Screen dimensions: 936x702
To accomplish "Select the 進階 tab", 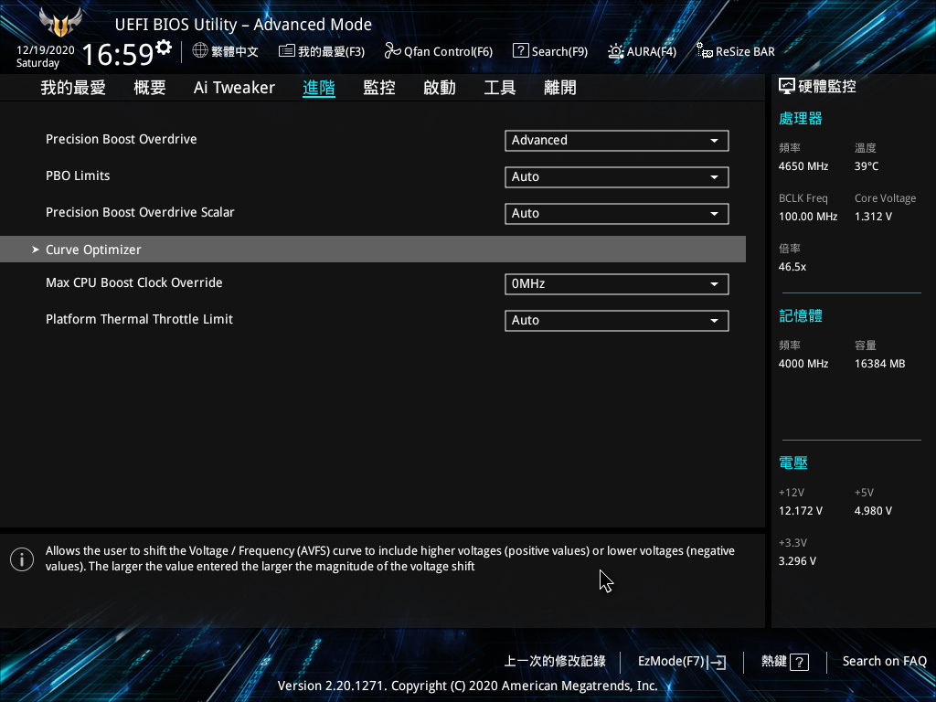I will 319,88.
